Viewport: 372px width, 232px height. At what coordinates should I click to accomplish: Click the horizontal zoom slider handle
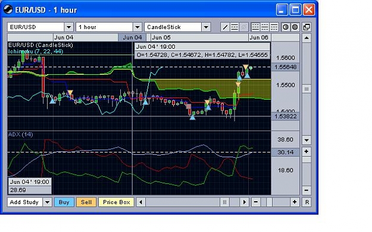[269, 202]
